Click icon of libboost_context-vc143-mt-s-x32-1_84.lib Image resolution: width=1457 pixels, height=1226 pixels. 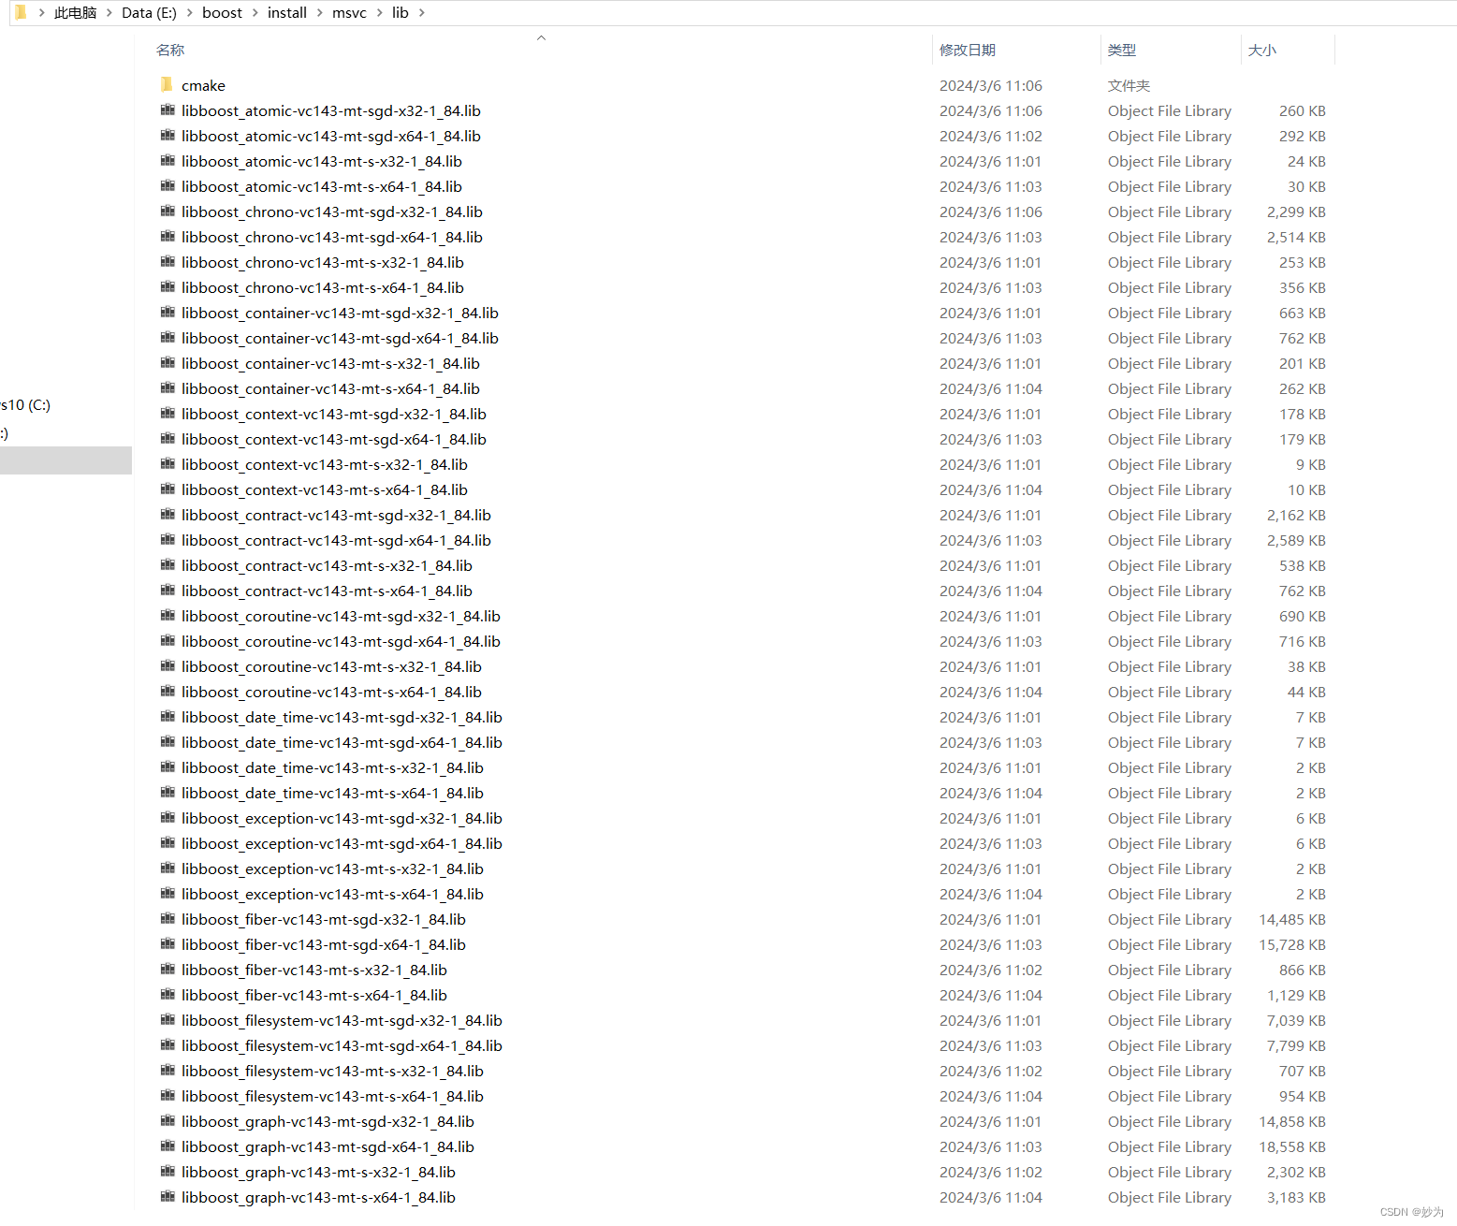click(168, 463)
